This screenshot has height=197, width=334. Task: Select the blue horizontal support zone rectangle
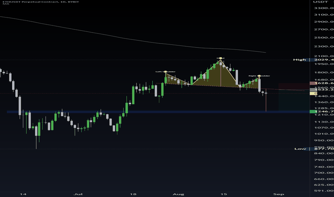point(158,112)
